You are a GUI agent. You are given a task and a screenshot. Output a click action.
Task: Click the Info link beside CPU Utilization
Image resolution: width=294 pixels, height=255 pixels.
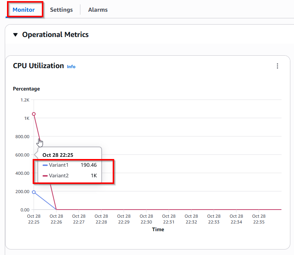click(x=71, y=67)
